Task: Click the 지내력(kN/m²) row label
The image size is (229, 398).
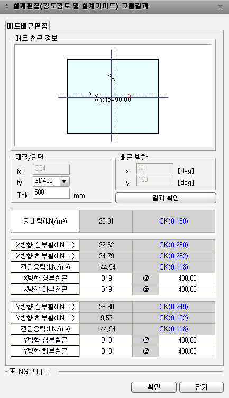Action: click(45, 221)
